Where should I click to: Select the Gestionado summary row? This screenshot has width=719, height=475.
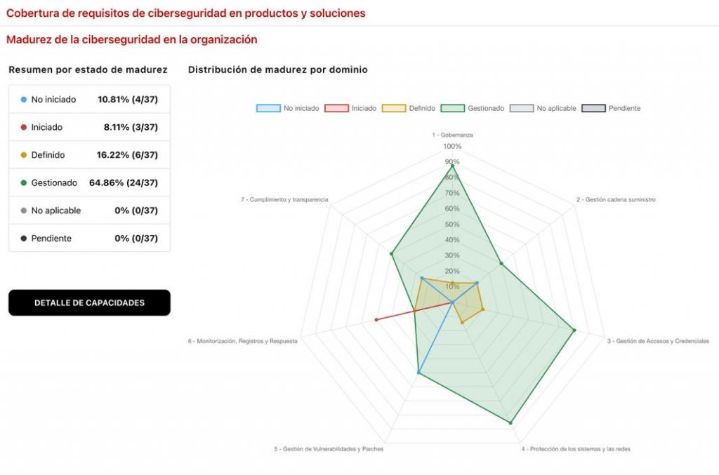(89, 182)
